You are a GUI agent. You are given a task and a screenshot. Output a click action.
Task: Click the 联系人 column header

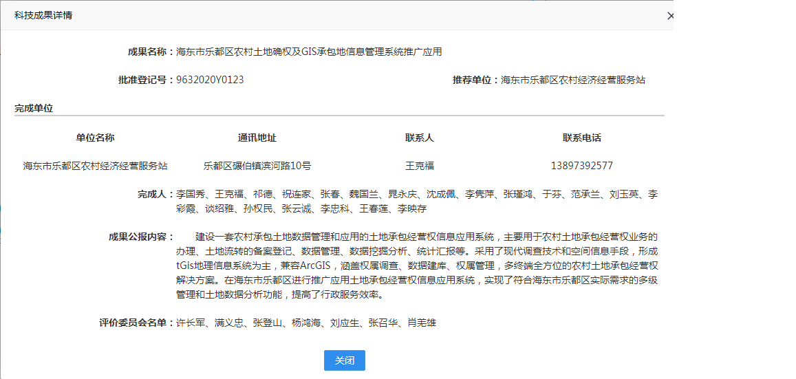tap(420, 138)
